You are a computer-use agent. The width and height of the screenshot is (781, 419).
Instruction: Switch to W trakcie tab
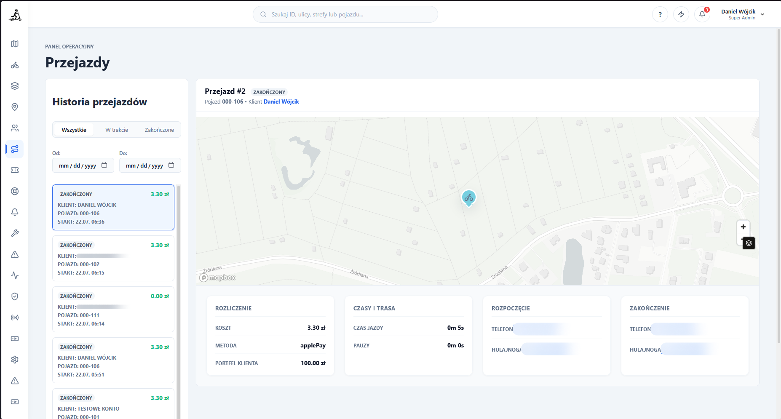click(117, 130)
